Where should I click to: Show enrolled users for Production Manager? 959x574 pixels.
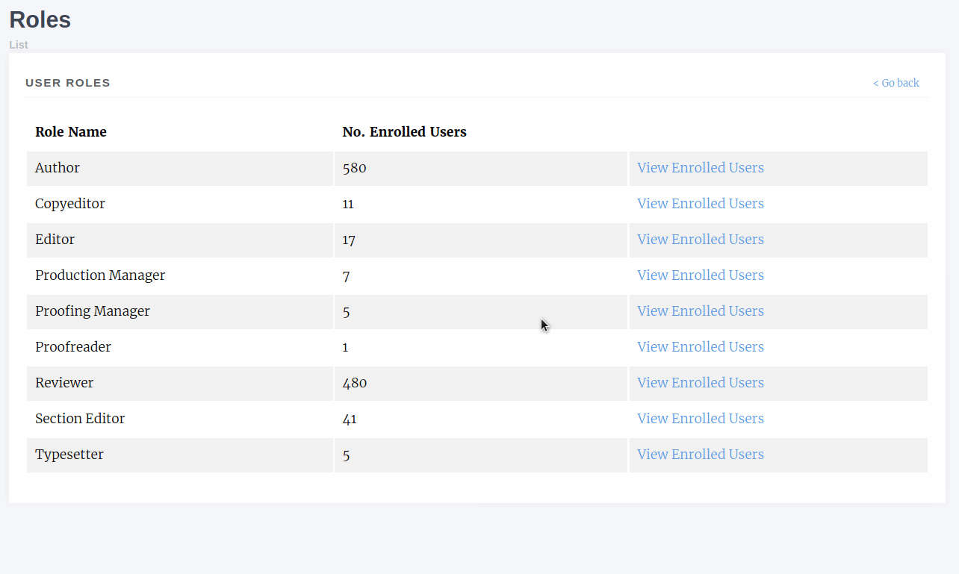[700, 275]
